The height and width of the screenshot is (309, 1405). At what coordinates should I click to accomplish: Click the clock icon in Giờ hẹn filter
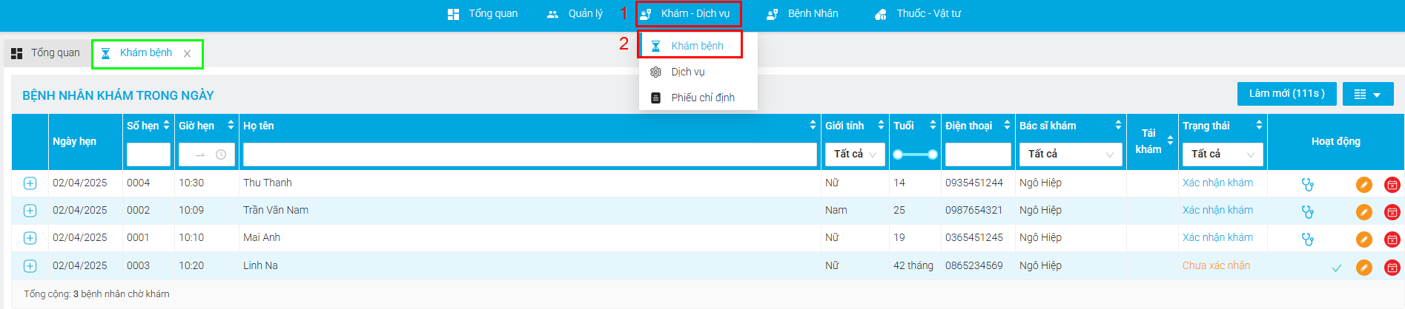(221, 154)
